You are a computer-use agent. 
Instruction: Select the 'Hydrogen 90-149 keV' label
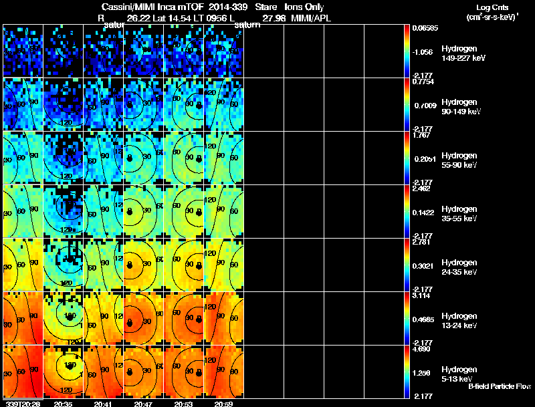[x=461, y=107]
